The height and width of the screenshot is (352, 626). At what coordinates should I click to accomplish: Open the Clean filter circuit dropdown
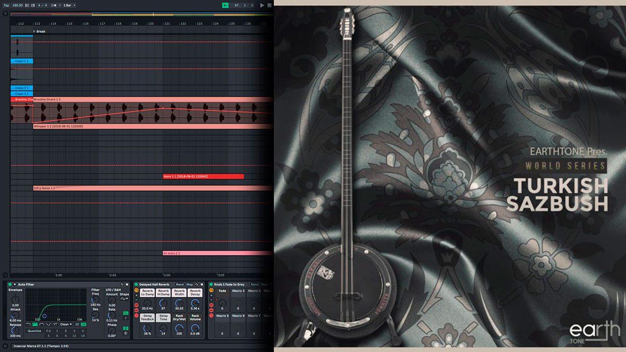tap(66, 324)
